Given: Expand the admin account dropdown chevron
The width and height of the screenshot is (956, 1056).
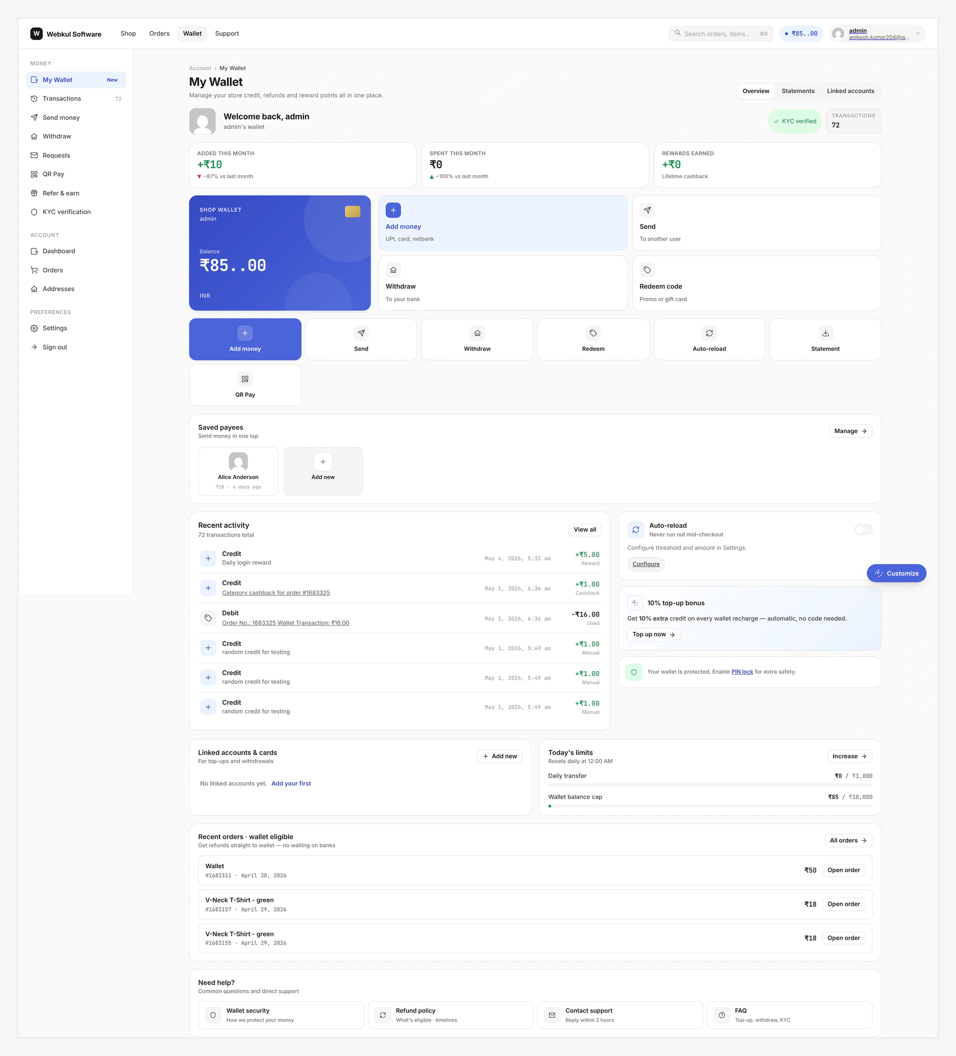Looking at the screenshot, I should tap(918, 33).
